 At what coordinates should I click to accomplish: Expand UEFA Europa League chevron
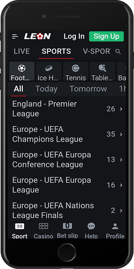[x=121, y=185]
